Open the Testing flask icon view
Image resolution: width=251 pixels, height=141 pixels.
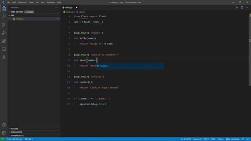click(4, 57)
